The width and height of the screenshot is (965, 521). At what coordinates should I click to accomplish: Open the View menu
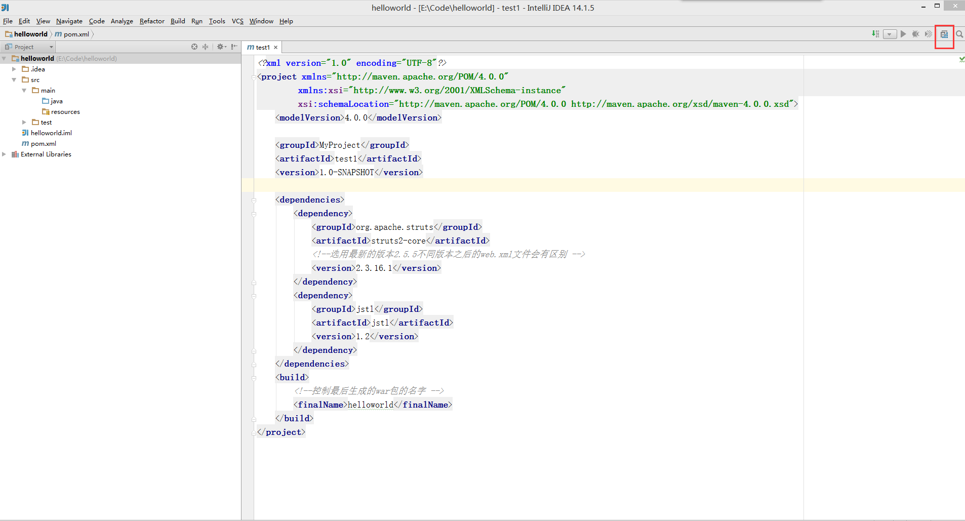pyautogui.click(x=43, y=21)
